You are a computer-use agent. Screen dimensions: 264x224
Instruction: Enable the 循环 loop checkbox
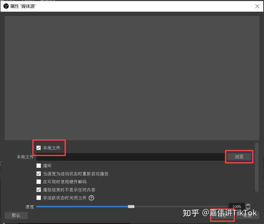(38, 166)
